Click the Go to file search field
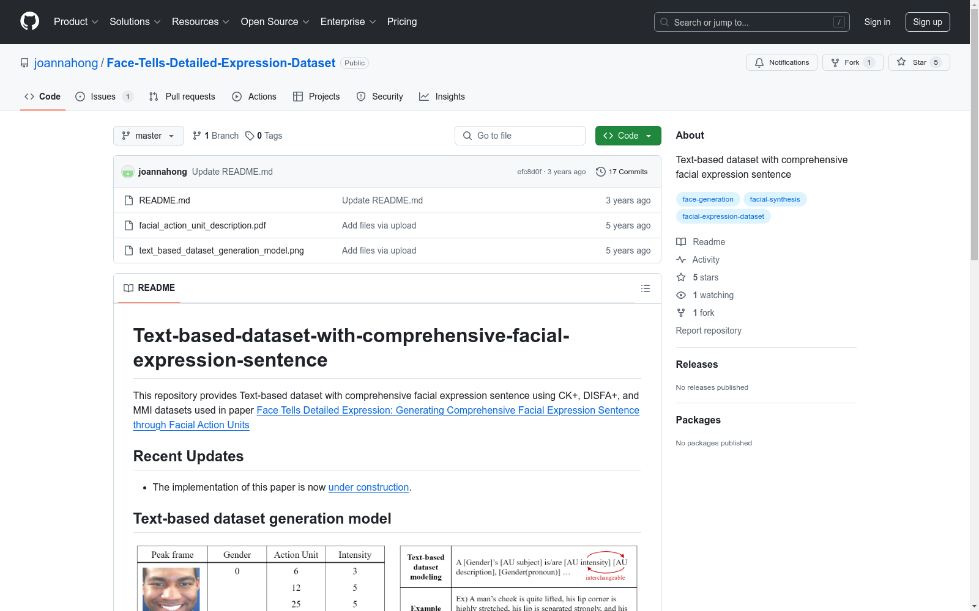979x611 pixels. [520, 136]
